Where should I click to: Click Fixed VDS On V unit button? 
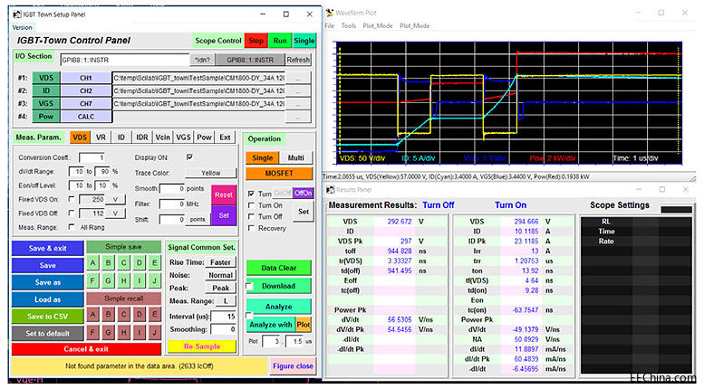coord(115,199)
